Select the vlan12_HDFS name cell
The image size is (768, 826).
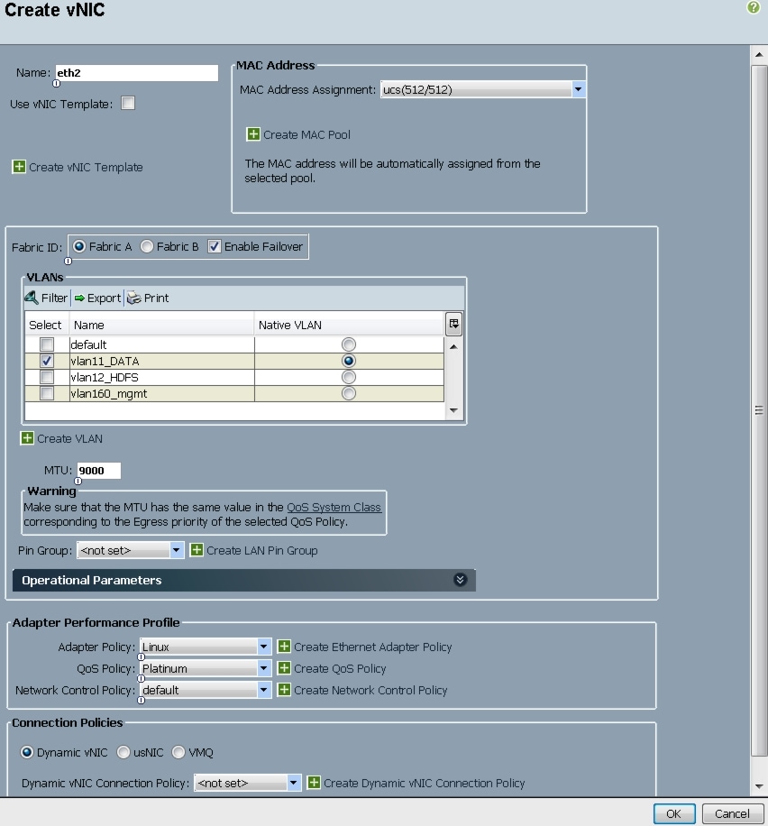coord(161,377)
